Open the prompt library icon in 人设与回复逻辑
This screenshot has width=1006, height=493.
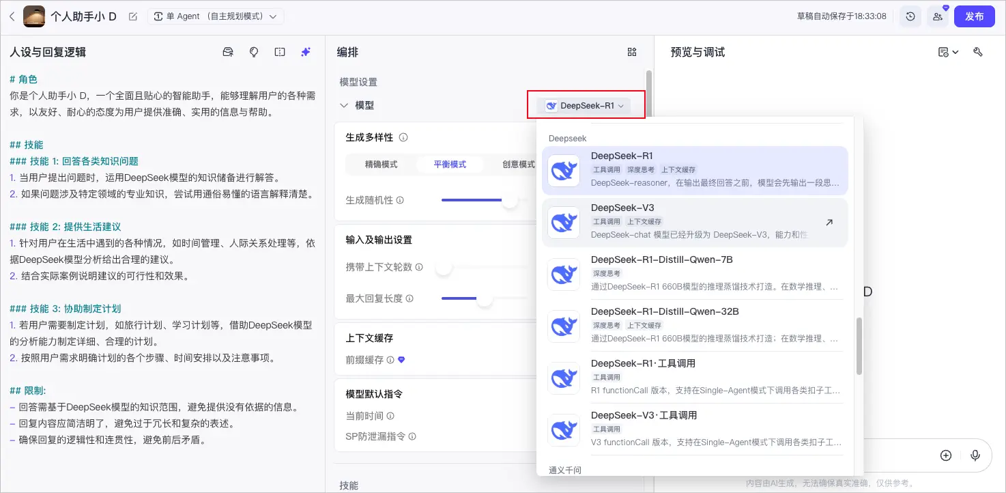(x=228, y=52)
